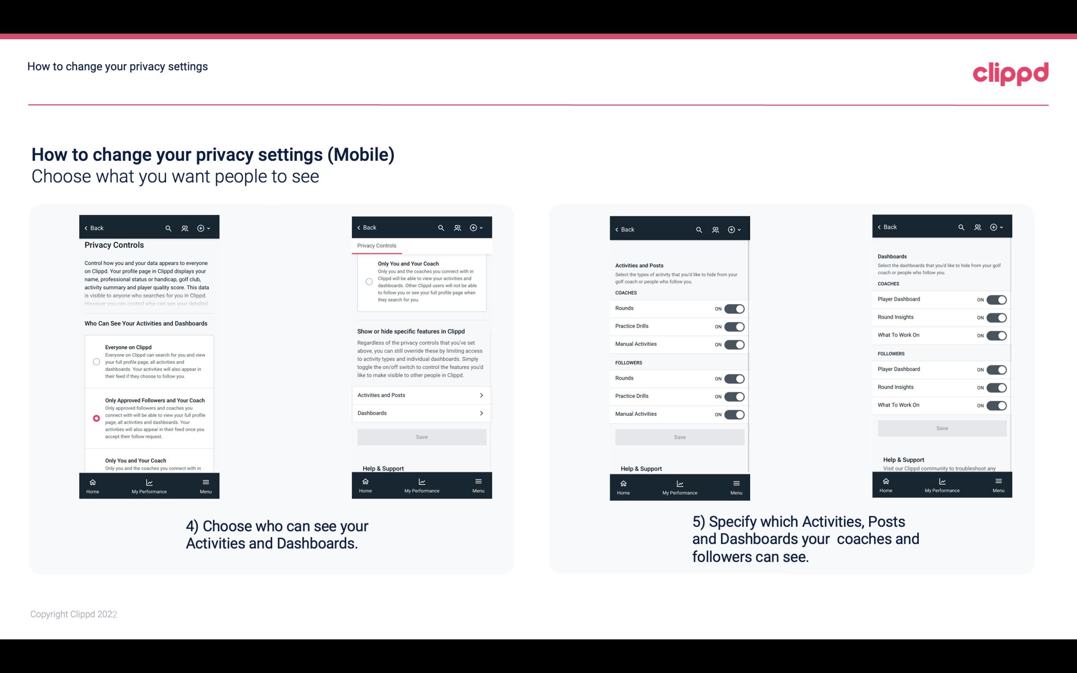Tap the Back chevron arrow icon
Image resolution: width=1077 pixels, height=673 pixels.
(x=87, y=228)
